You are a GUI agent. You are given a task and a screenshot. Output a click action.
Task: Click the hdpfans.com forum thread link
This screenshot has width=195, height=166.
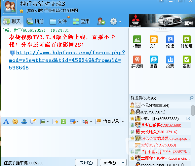pos(67,60)
